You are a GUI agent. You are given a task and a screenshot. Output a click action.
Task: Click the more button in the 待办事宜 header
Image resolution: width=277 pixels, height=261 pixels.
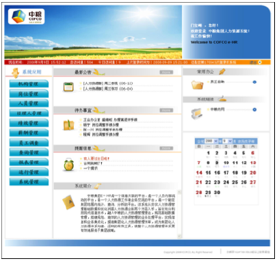166,110
